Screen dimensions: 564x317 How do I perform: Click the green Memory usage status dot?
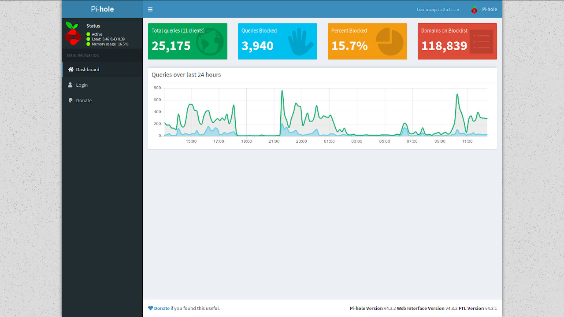[88, 44]
